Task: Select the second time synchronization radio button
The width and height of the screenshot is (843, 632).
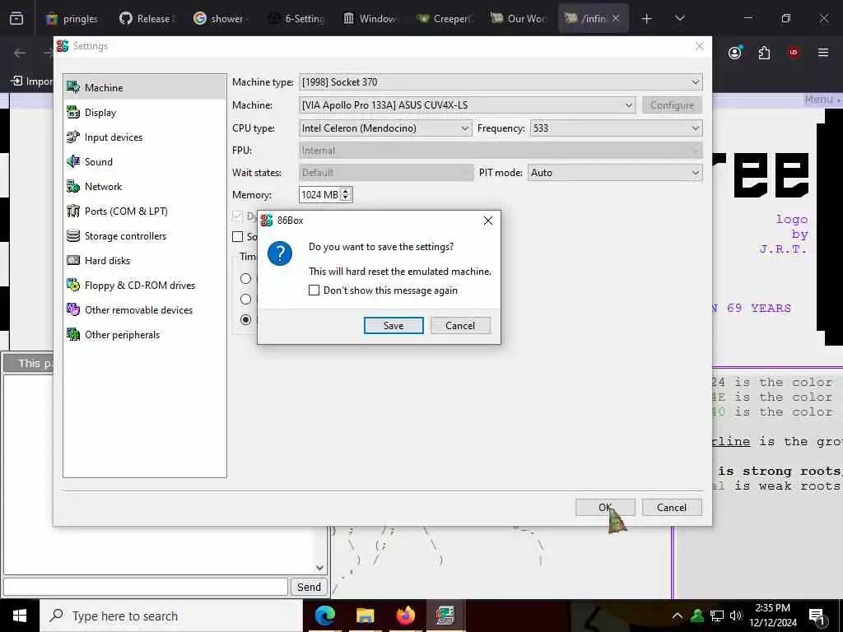Action: [x=245, y=299]
